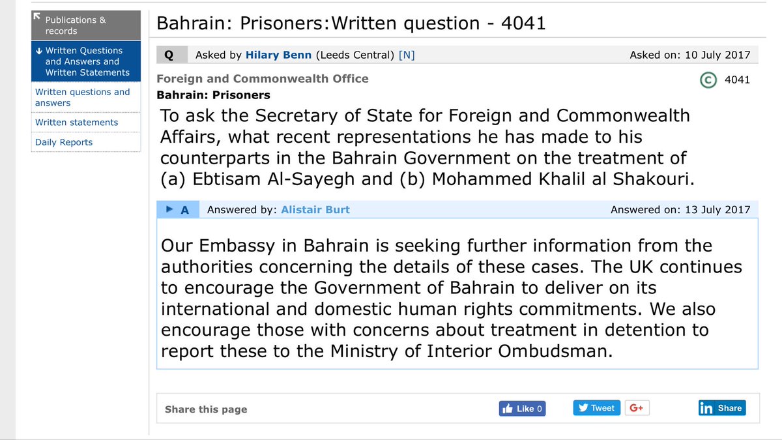Go to Daily Reports in sidebar

pos(64,142)
